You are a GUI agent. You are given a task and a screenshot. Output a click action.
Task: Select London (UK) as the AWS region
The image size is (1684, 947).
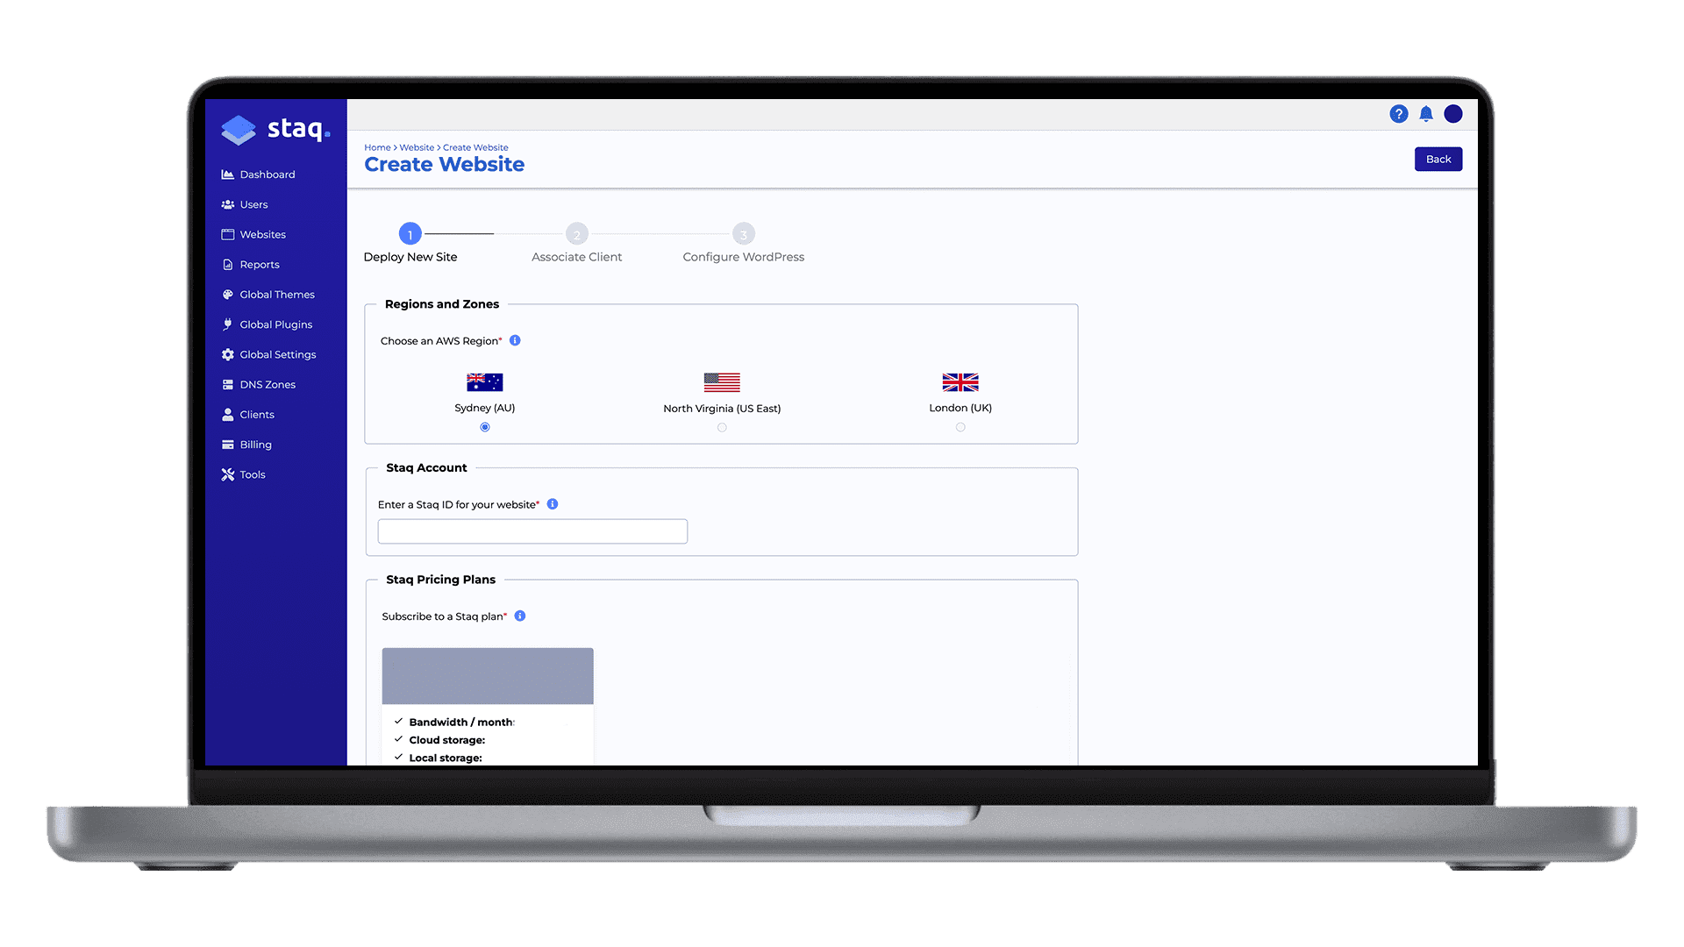click(960, 427)
